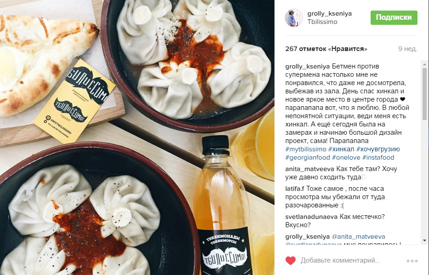
Task: Open the Tbilissimo location link
Action: coord(322,22)
